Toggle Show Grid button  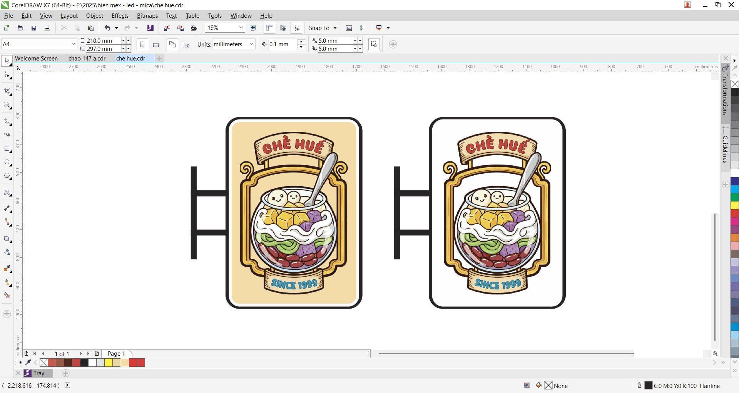pyautogui.click(x=283, y=28)
